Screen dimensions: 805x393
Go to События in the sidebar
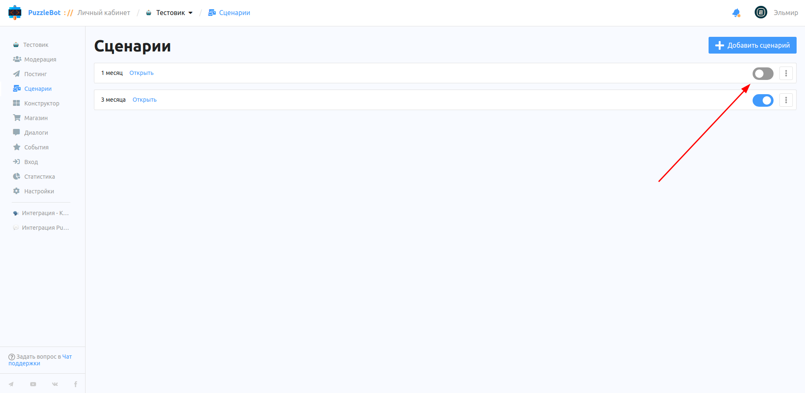click(36, 147)
